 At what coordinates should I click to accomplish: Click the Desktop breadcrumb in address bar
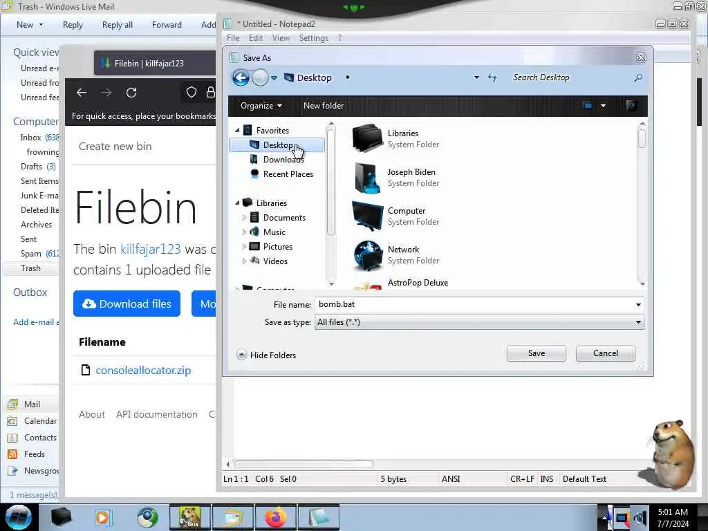coord(315,77)
